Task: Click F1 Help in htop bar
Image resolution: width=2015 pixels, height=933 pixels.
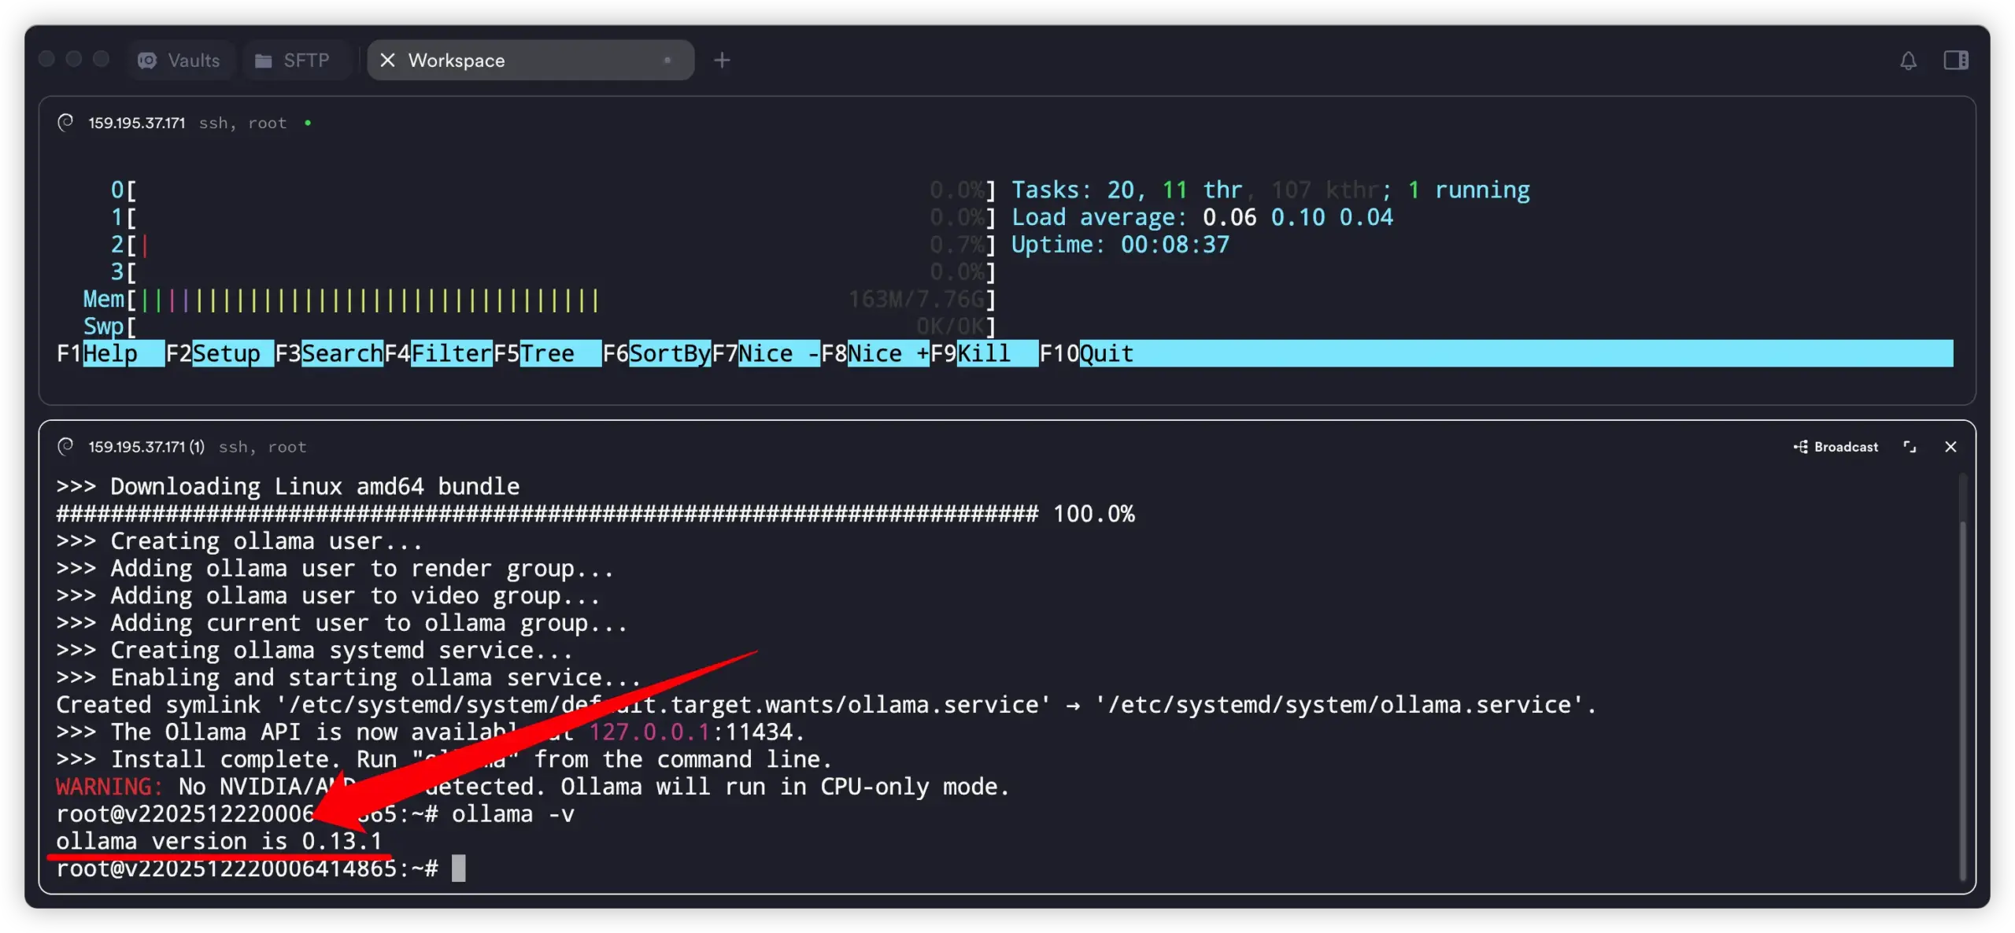Action: tap(110, 354)
